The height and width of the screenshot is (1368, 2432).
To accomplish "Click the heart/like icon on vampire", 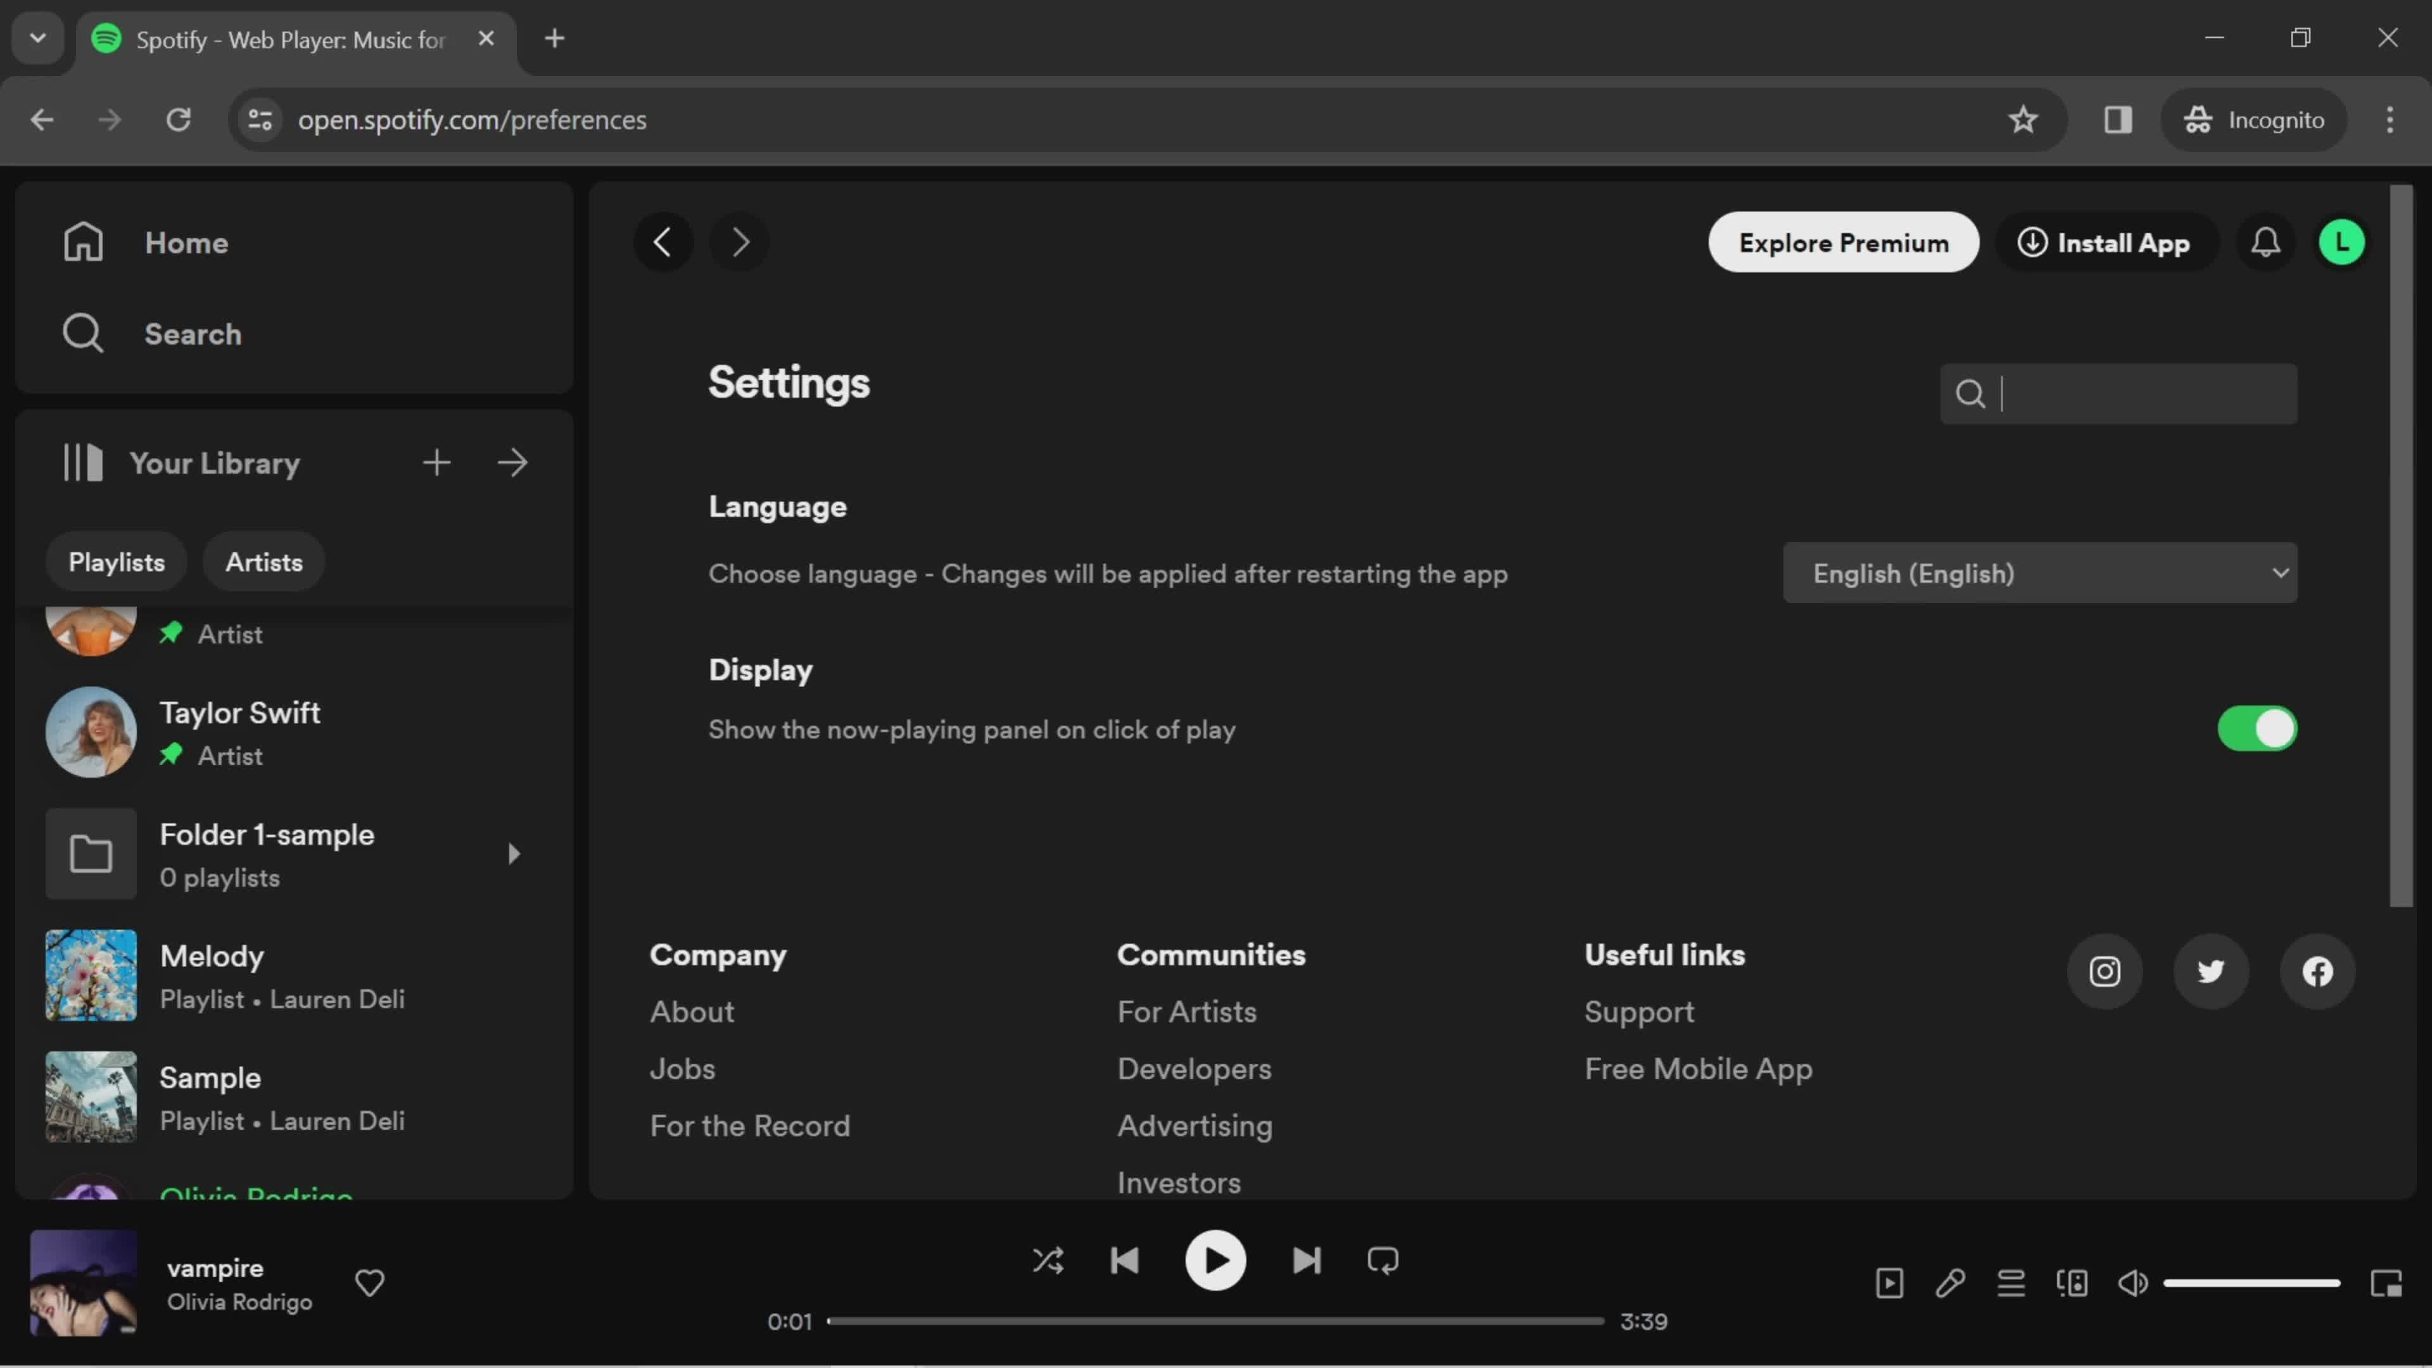I will click(370, 1282).
